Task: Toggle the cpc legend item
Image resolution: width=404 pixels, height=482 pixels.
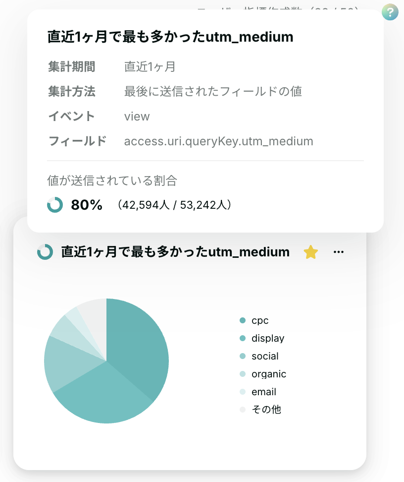Action: point(254,320)
